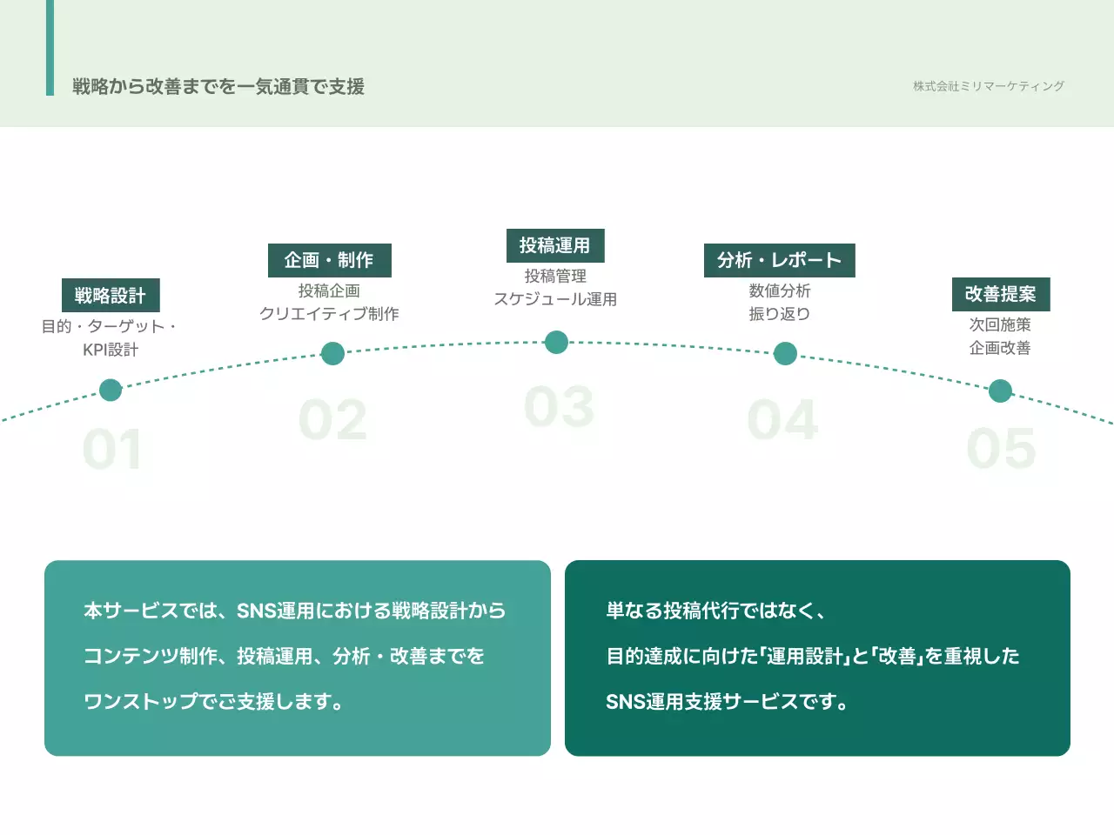1114x835 pixels.
Task: Select the 分析・レポート label box
Action: (779, 260)
